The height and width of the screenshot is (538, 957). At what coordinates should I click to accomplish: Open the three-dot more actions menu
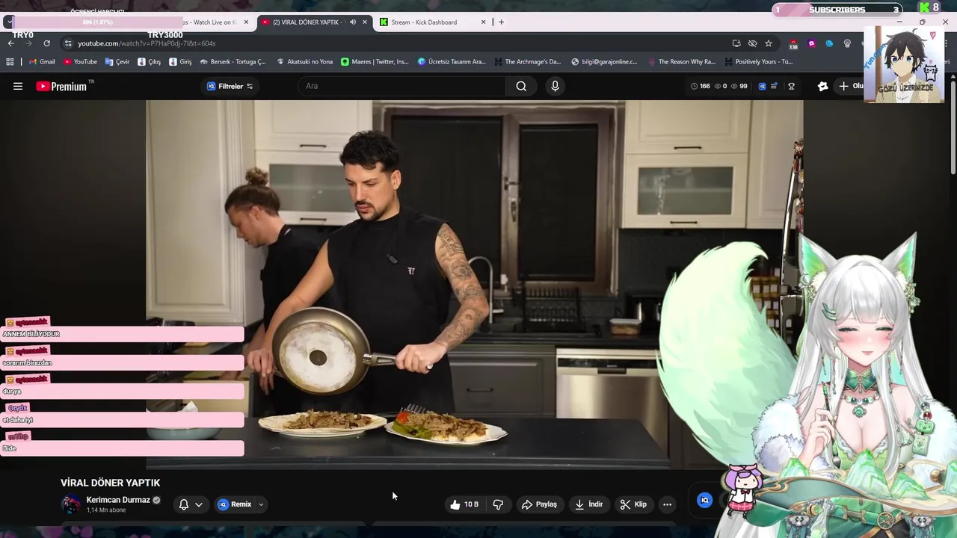coord(667,504)
